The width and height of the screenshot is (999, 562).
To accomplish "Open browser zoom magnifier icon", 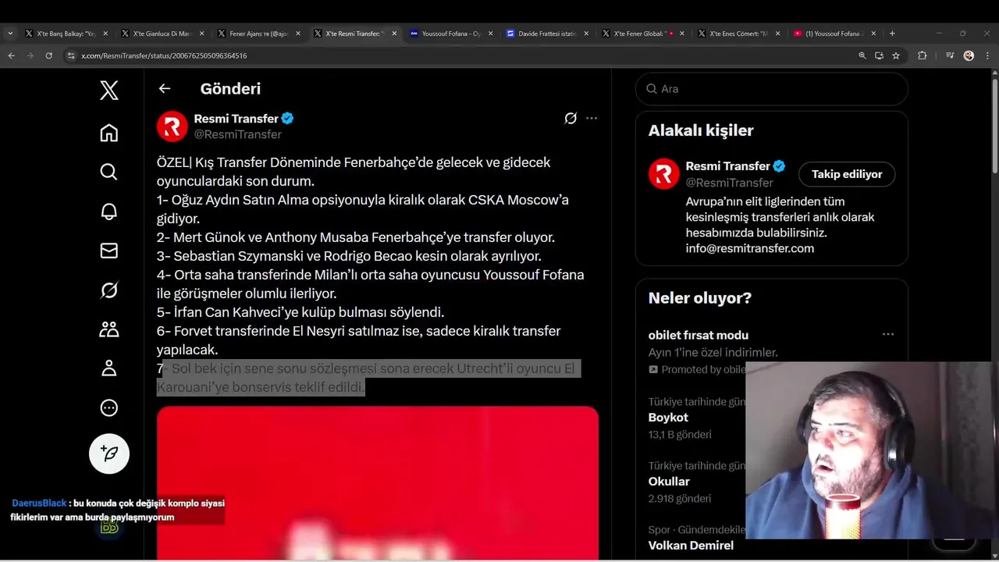I will [862, 55].
